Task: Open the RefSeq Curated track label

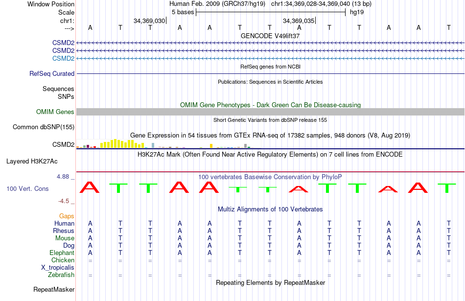Action: [52, 73]
